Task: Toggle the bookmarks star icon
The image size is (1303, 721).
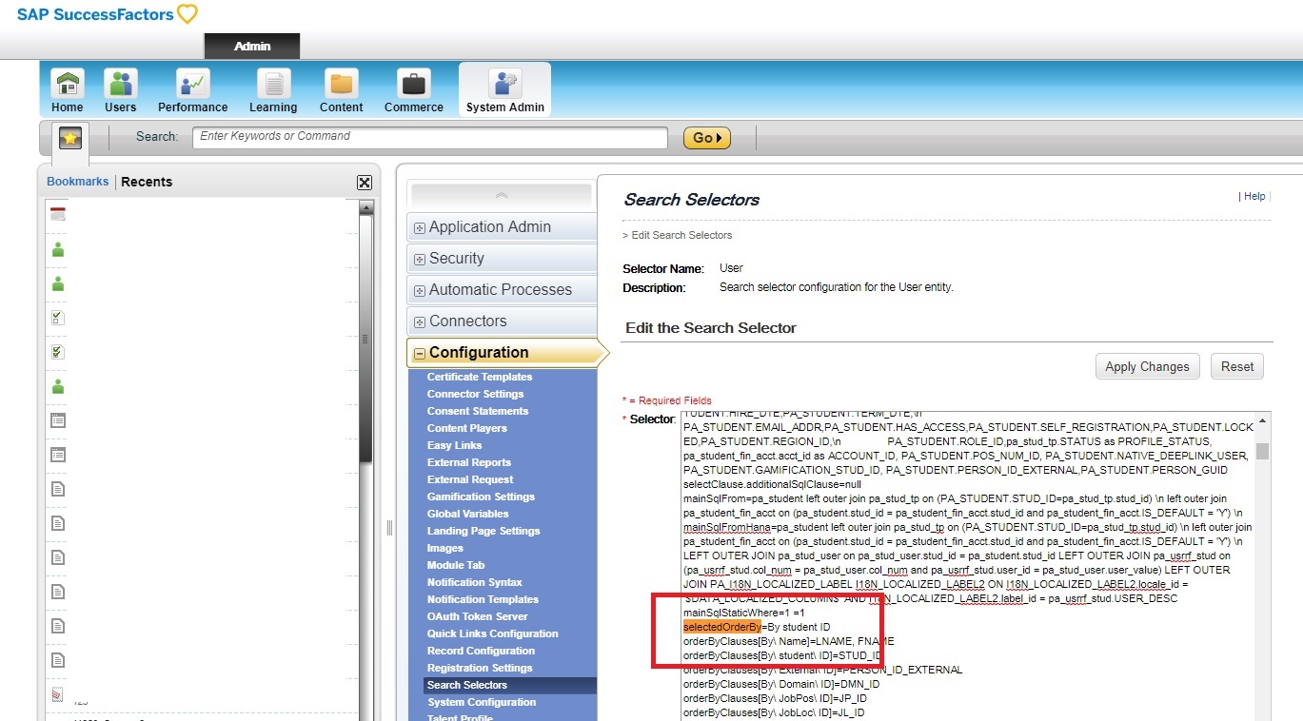Action: point(69,139)
